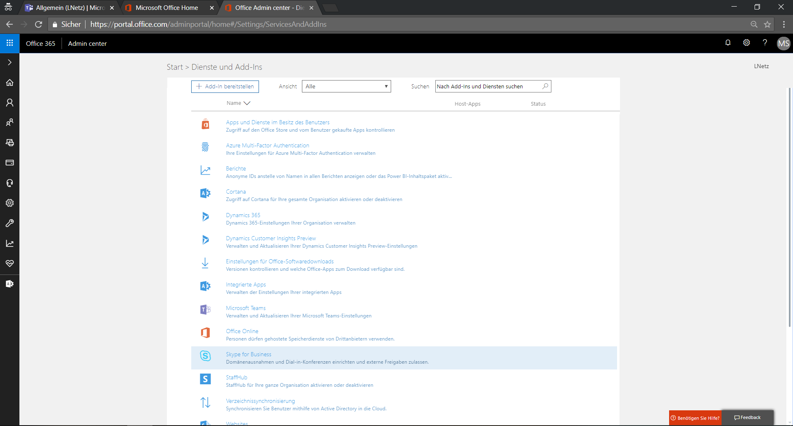Open the Ansicht 'Alle' dropdown

tap(346, 86)
